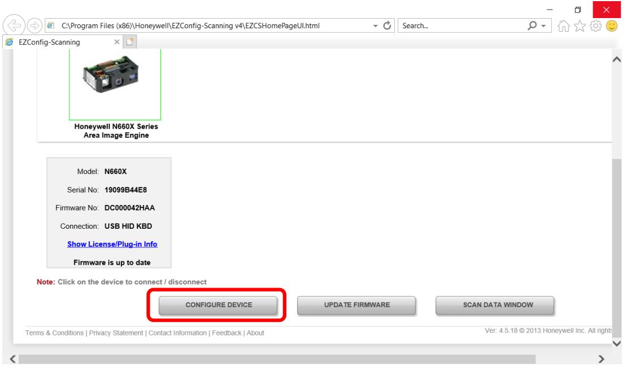This screenshot has height=366, width=627.
Task: Click firmware number DC000042HAA text
Action: pos(129,208)
